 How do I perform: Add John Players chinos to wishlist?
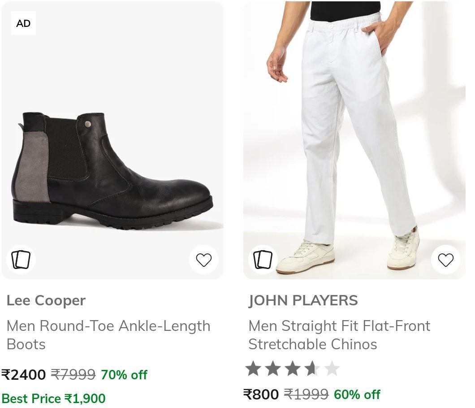(x=445, y=260)
